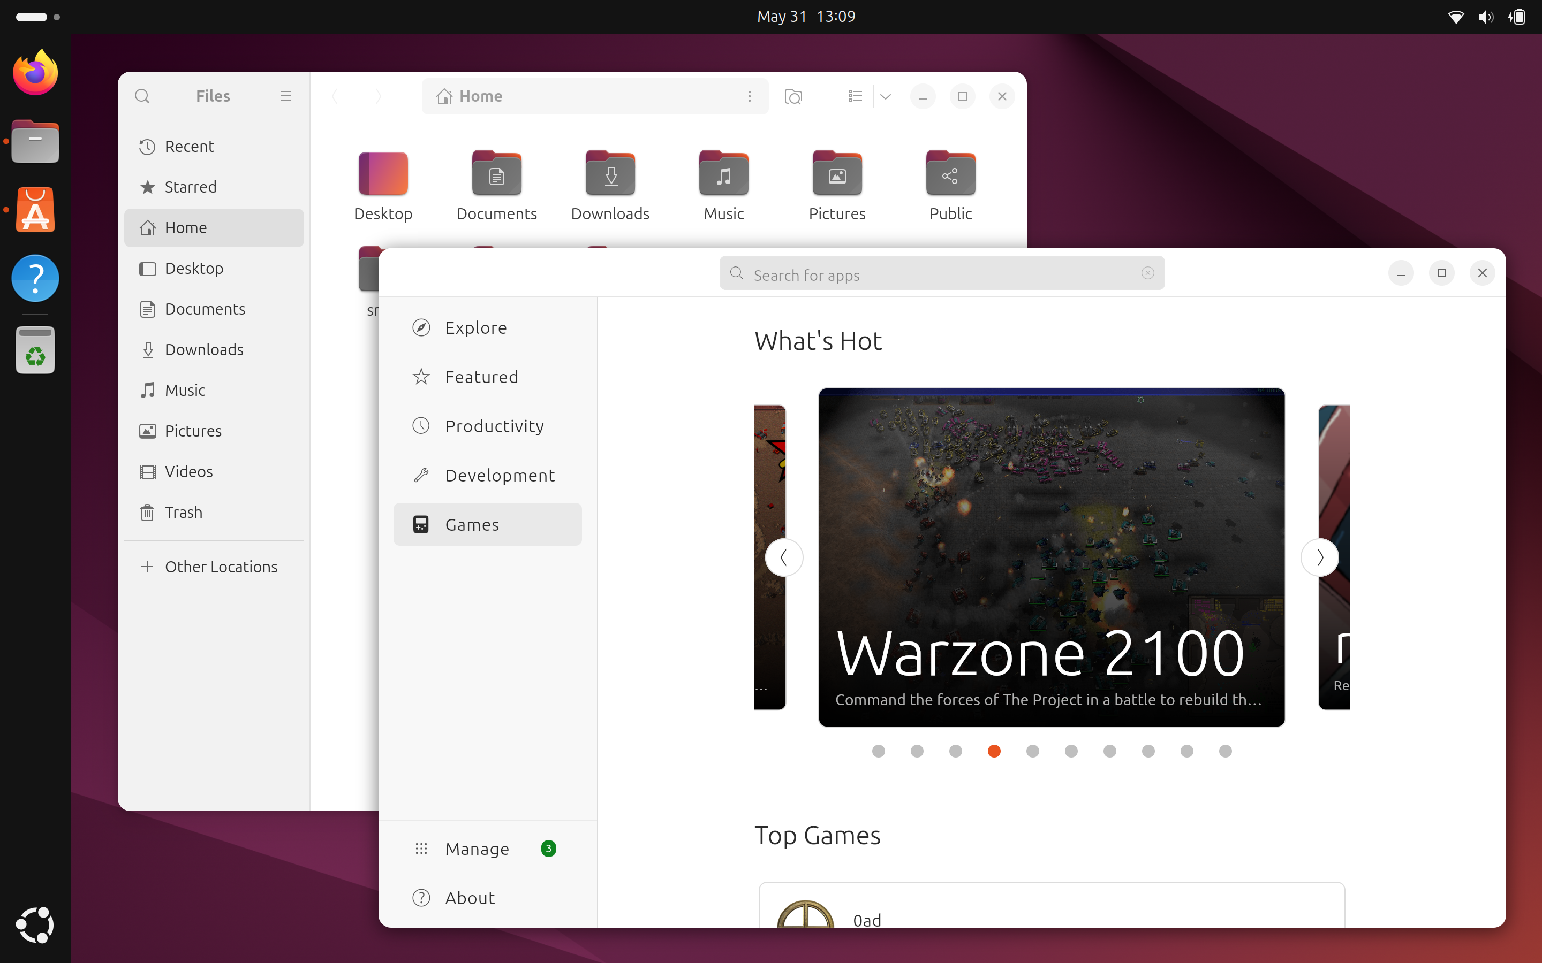Open Firefox from the dock
1542x963 pixels.
coord(35,73)
